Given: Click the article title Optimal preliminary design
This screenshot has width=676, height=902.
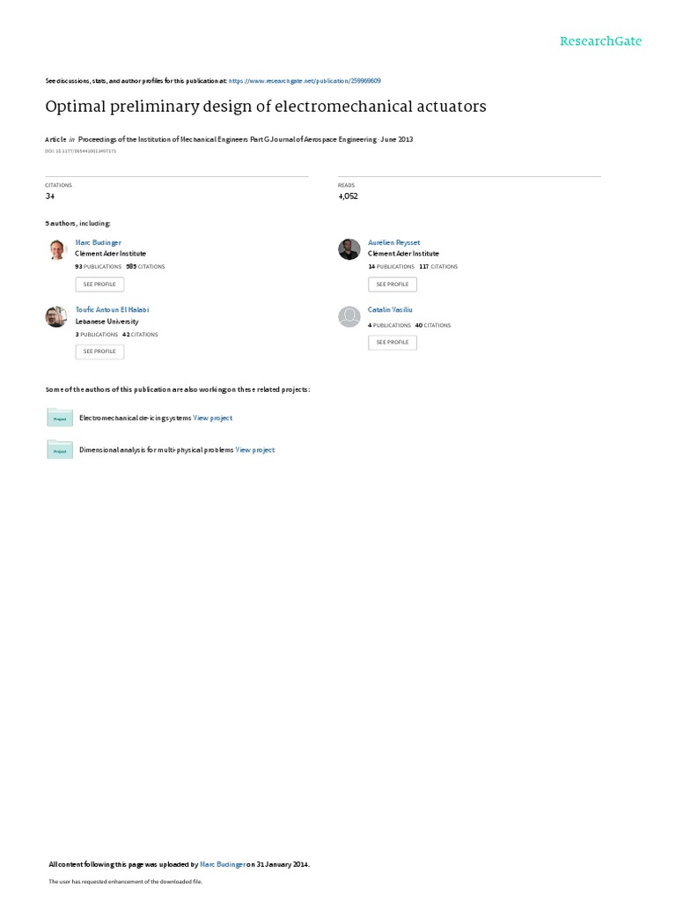Looking at the screenshot, I should [266, 107].
